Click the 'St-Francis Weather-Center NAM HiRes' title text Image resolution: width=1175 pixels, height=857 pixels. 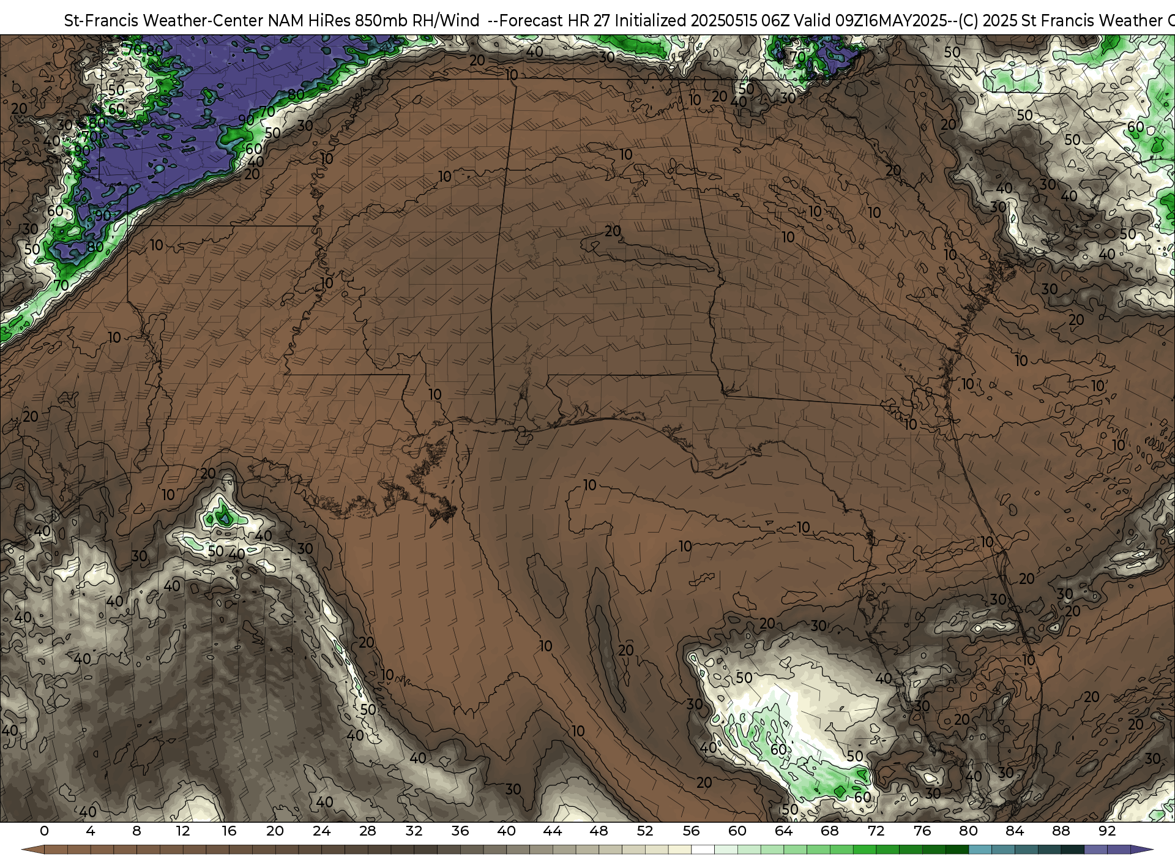[x=207, y=21]
